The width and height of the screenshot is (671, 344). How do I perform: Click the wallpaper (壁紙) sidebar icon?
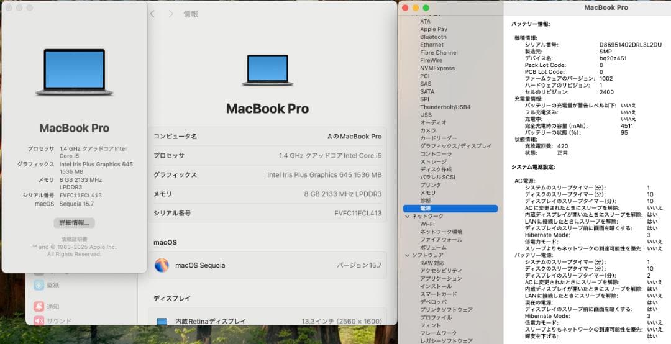[39, 285]
